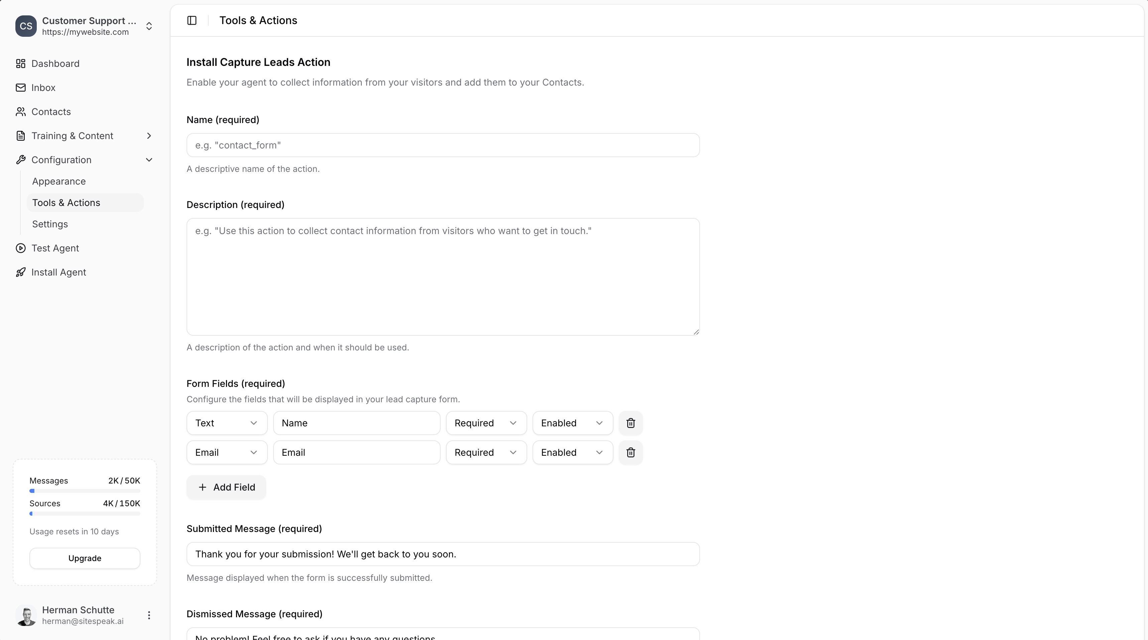This screenshot has width=1148, height=640.
Task: Open the options menu next to Herman Schutte
Action: click(x=149, y=615)
